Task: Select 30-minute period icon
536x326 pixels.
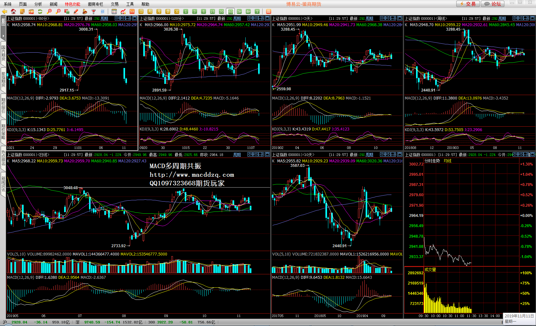Action: [x=221, y=11]
